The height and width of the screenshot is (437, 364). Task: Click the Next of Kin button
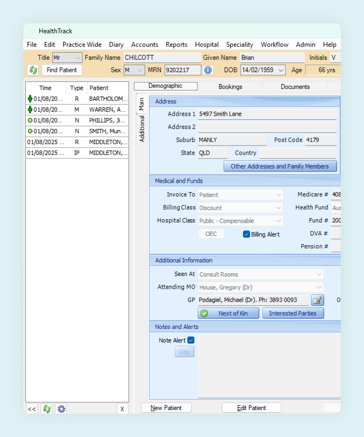pos(228,313)
